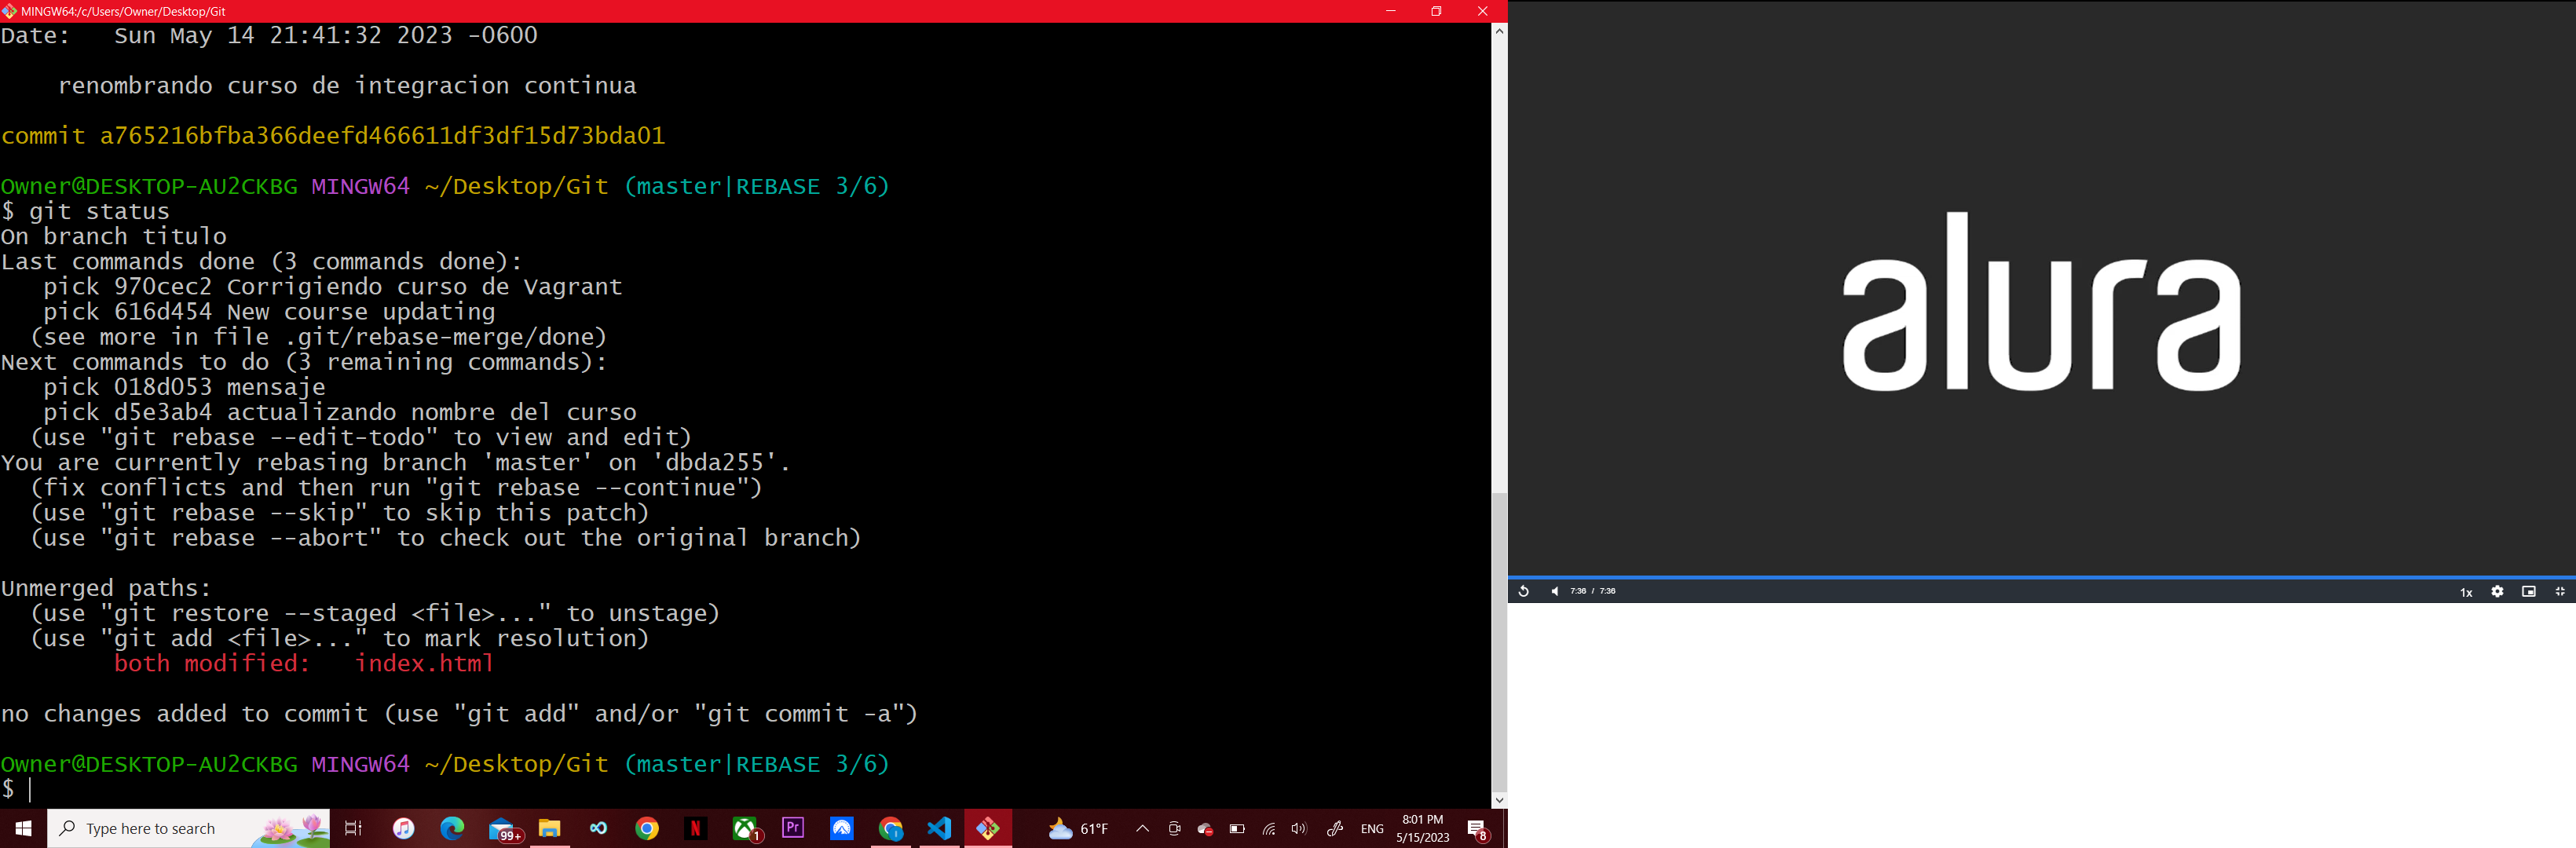Enable picture-in-picture mode on video

2529,591
